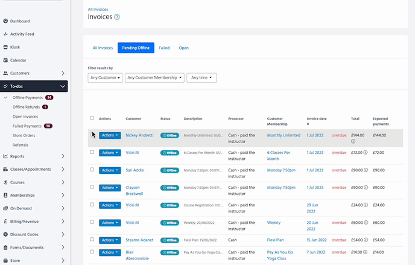
Task: Check the box for Sari Addie's invoice
Action: point(92,170)
